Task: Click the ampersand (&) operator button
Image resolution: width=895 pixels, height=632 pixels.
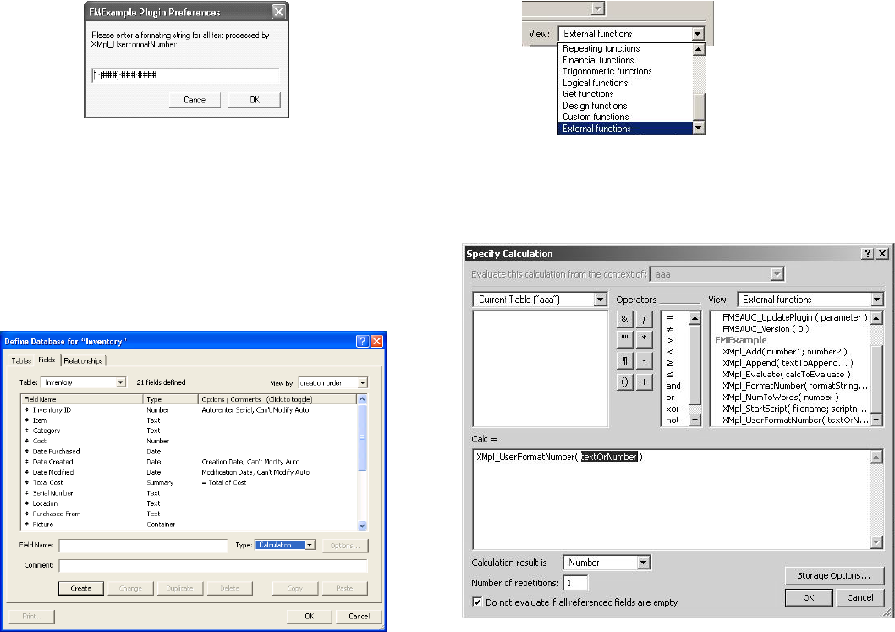Action: [624, 319]
